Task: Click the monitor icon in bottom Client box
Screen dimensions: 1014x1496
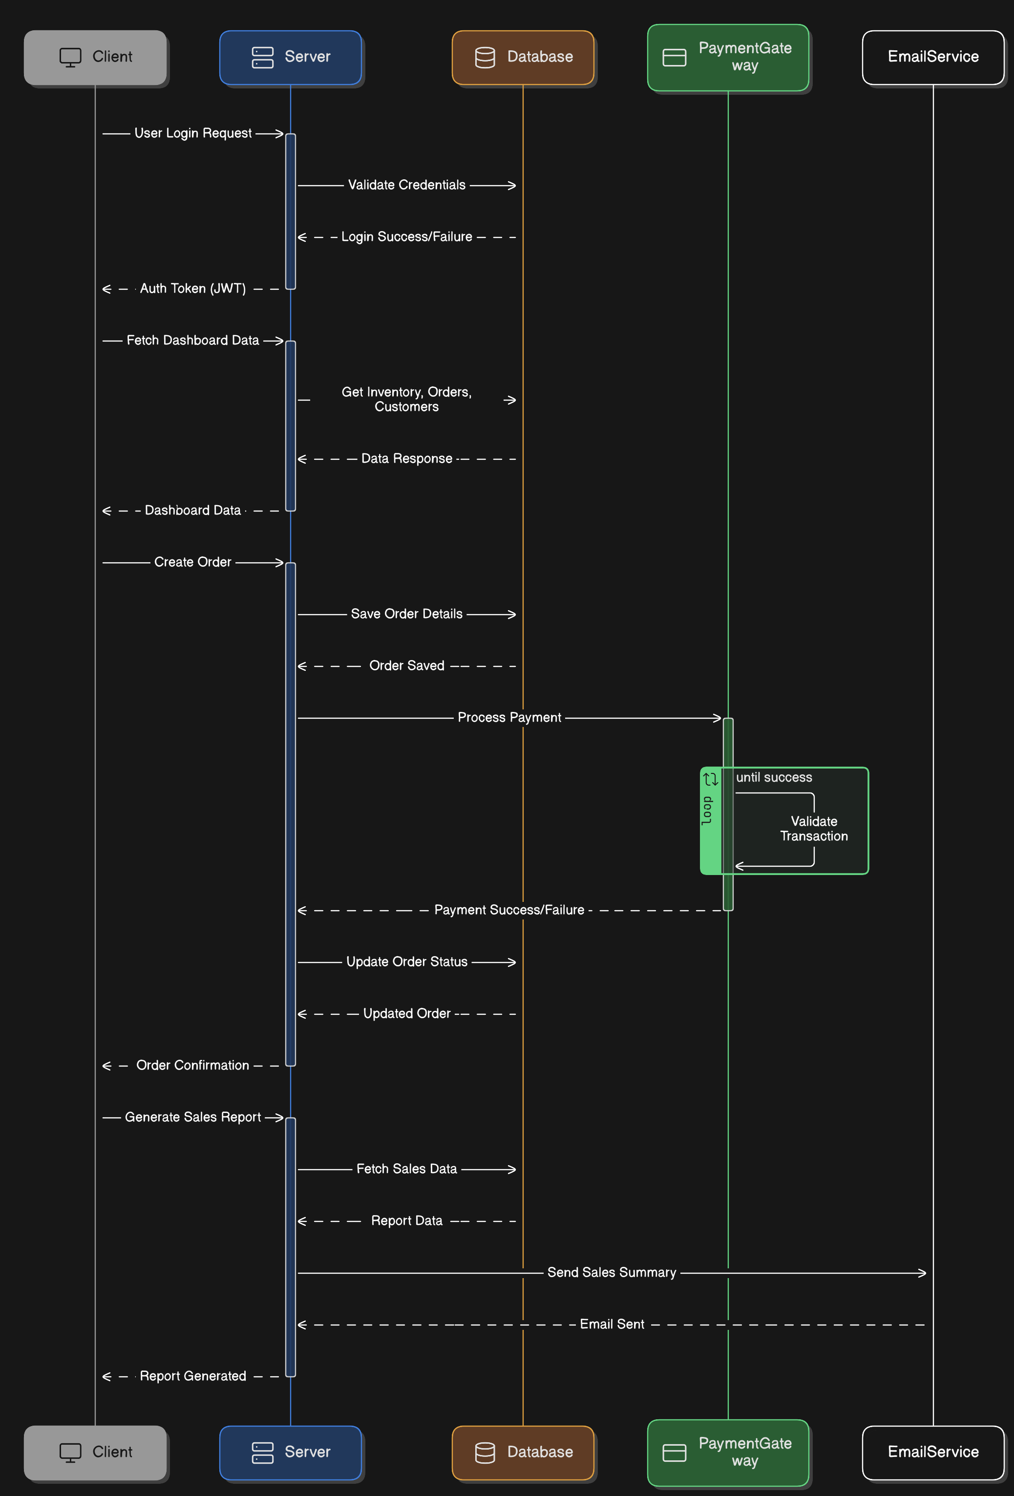Action: 70,1453
